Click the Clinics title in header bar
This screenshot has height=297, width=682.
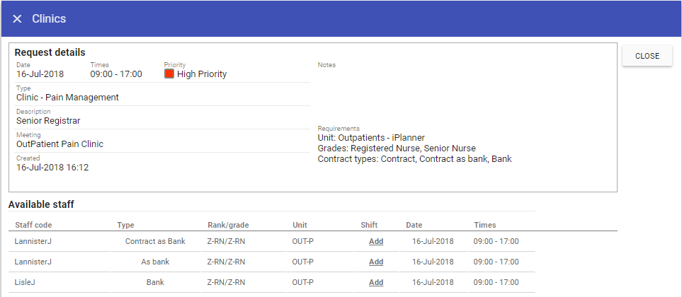click(49, 19)
